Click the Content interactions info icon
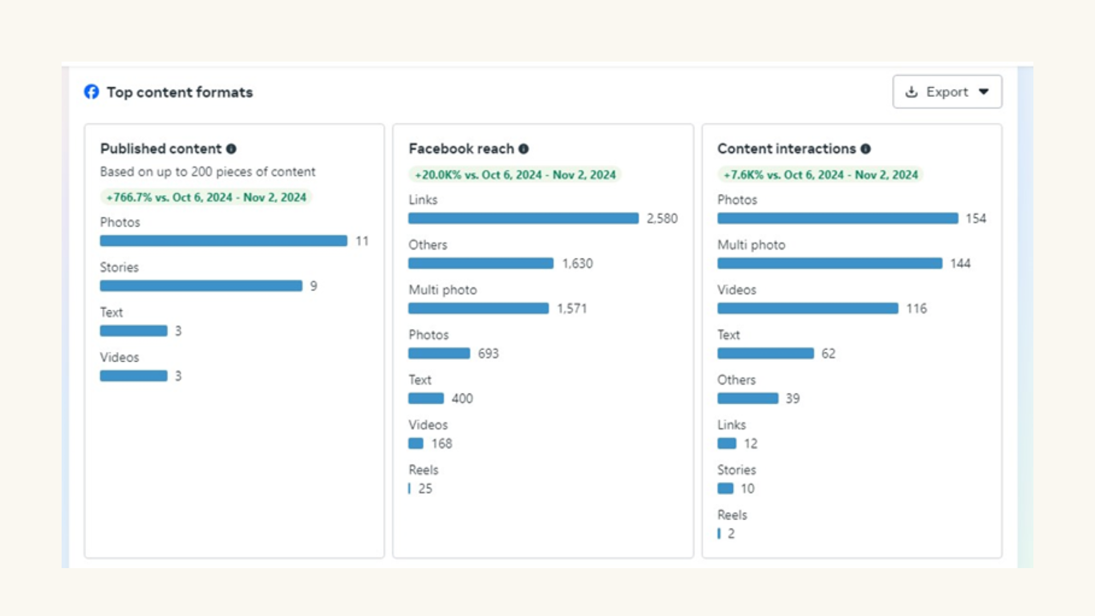 point(865,149)
